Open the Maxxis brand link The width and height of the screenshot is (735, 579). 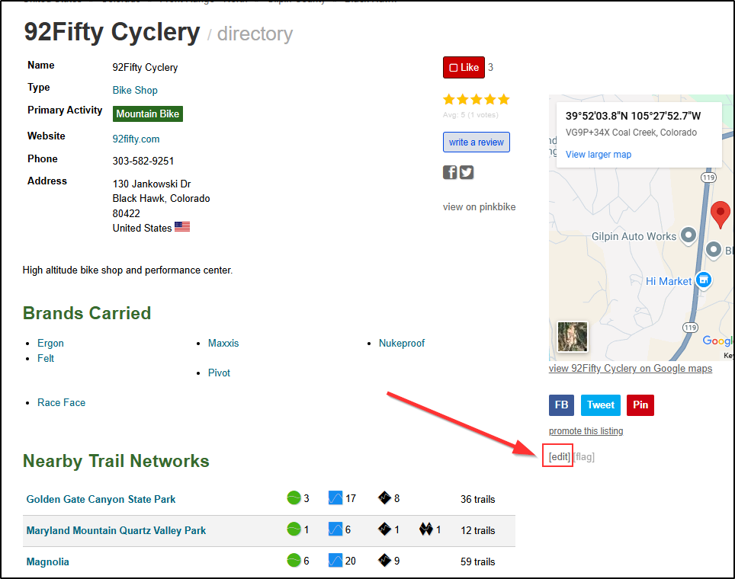223,344
